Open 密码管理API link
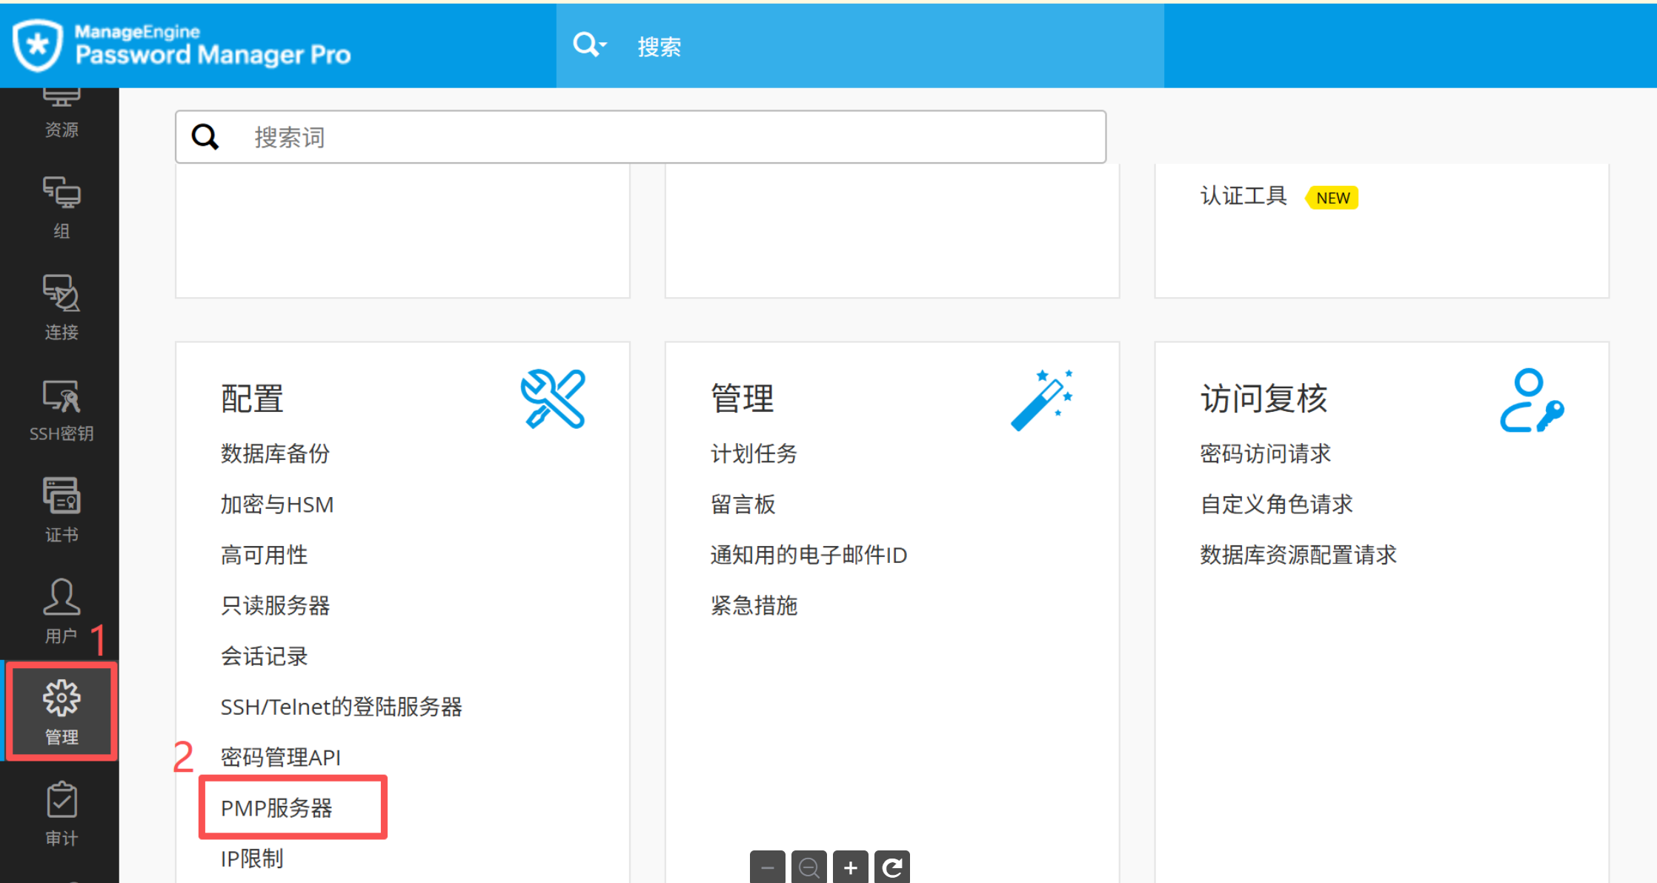The image size is (1657, 883). pos(280,757)
